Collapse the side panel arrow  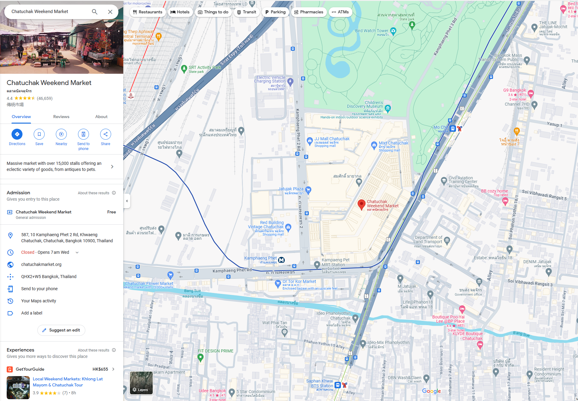(127, 201)
